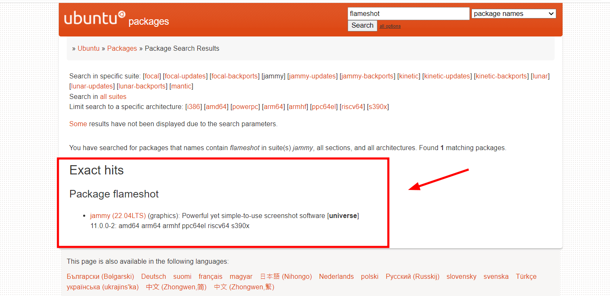Click 'Package Search Results' breadcrumb text

tap(182, 48)
